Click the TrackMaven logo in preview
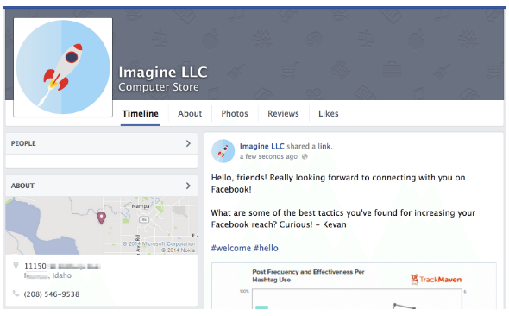Viewport: 509px width, 316px height. tap(436, 279)
